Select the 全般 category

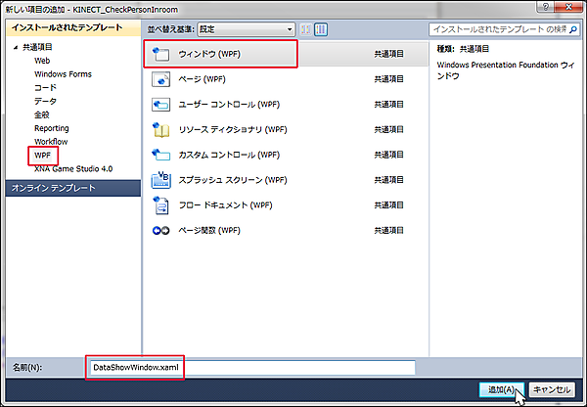(41, 114)
